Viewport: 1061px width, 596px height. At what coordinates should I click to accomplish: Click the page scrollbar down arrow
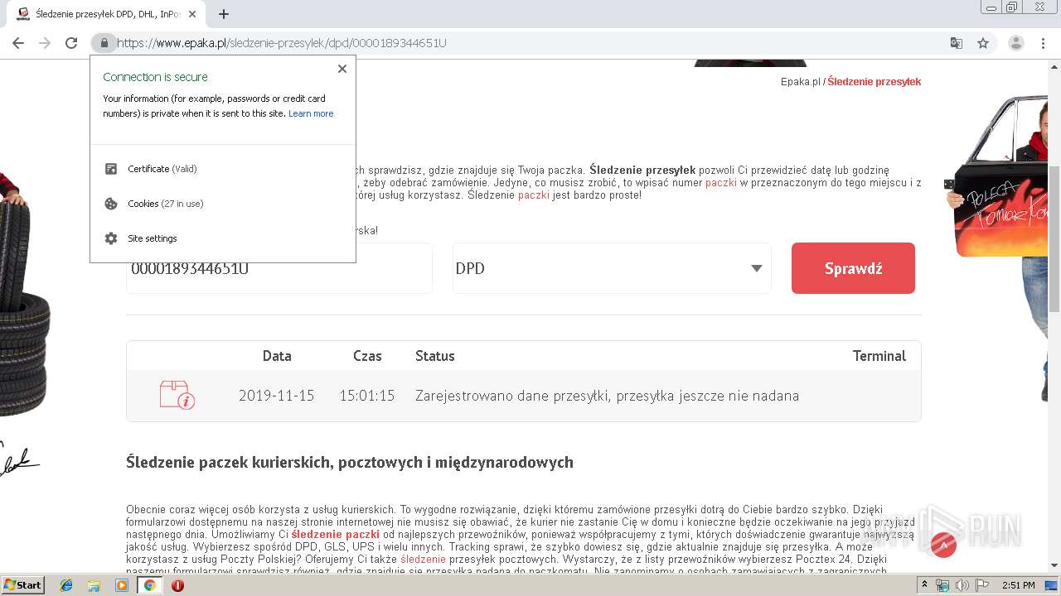click(1054, 566)
